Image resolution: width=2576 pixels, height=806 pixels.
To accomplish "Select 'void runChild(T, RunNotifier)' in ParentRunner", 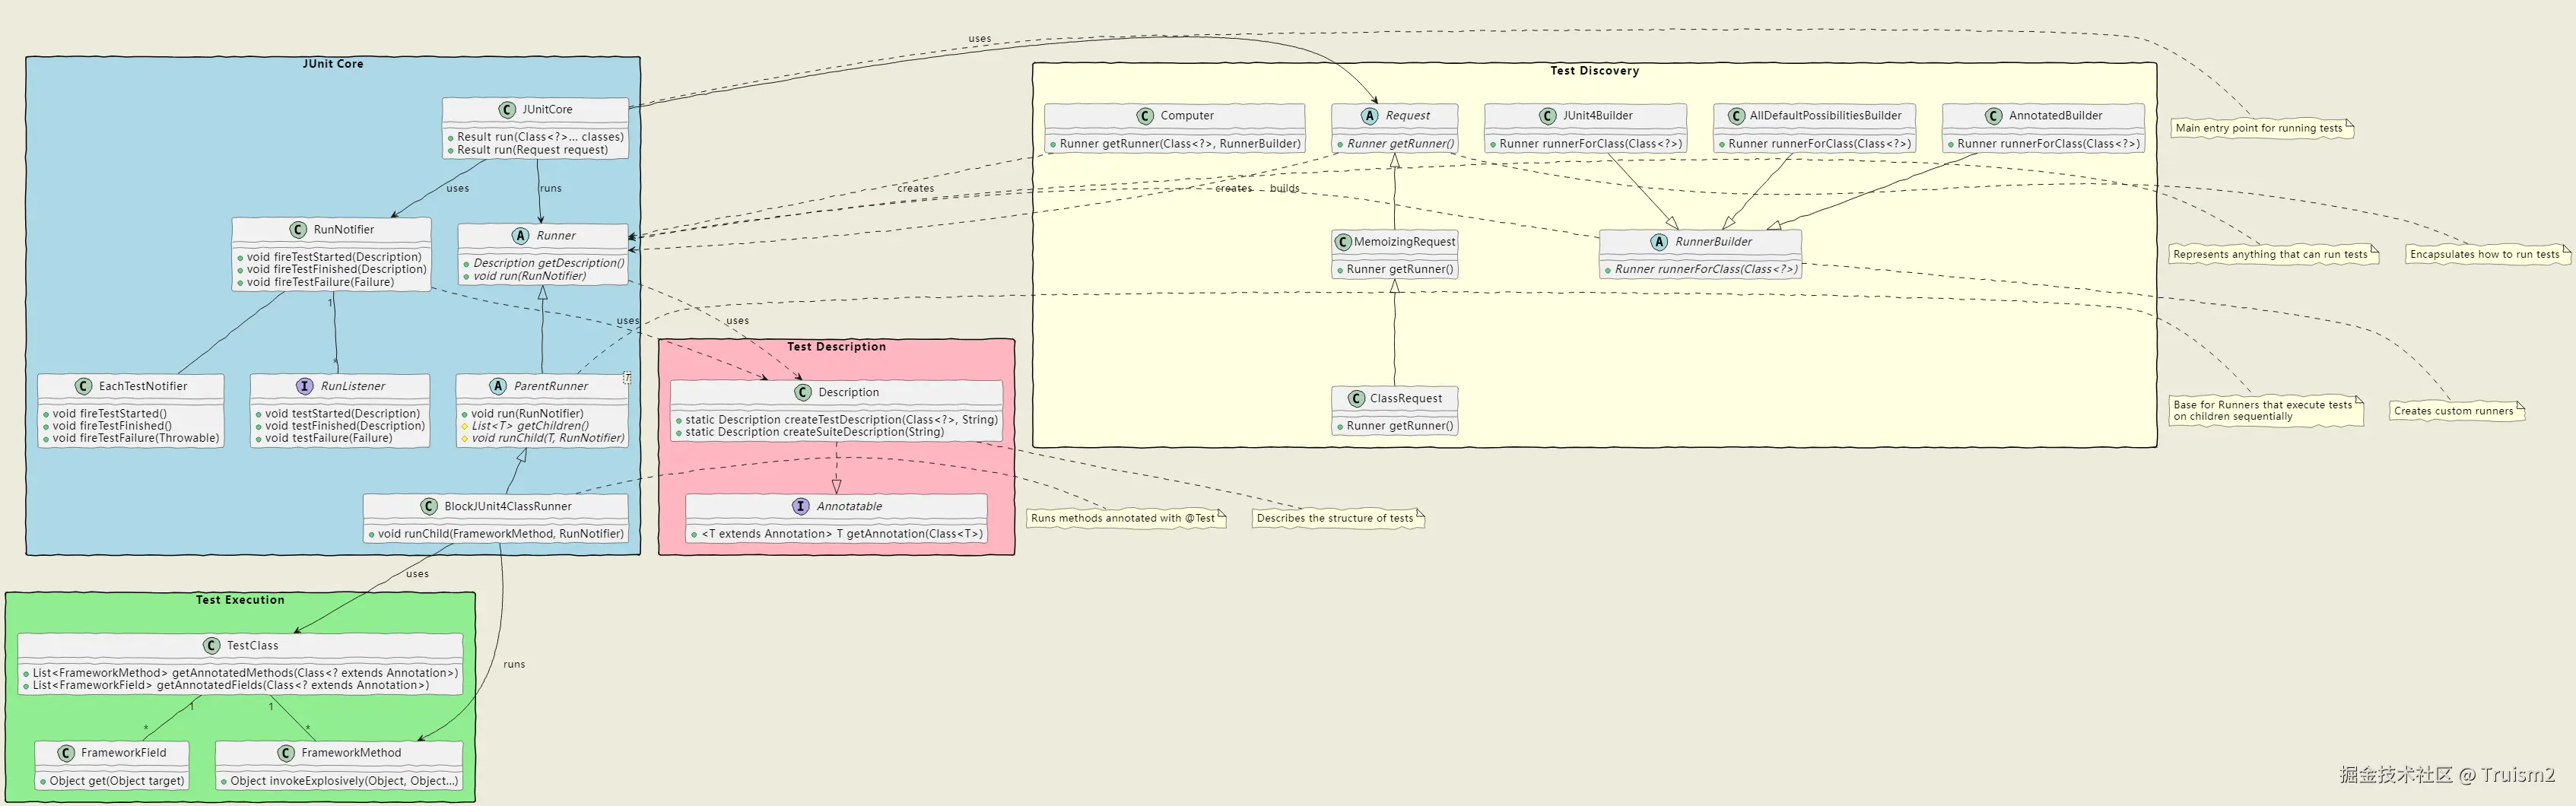I will point(548,438).
